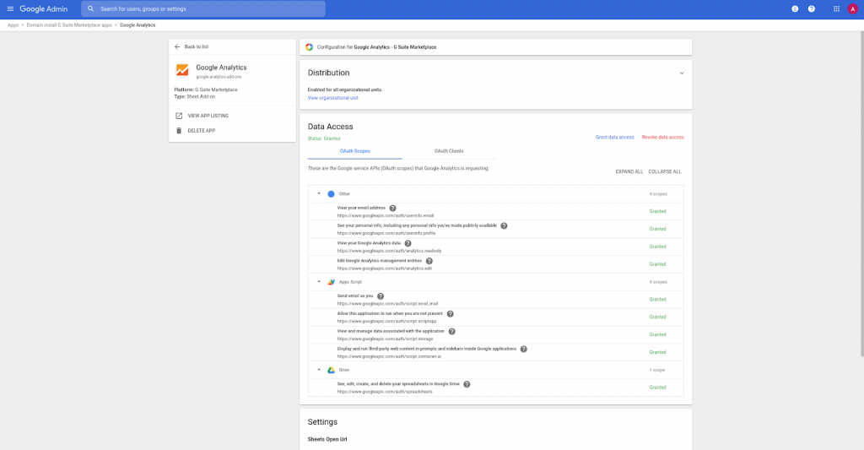
Task: Open the main hamburger menu
Action: pos(10,8)
